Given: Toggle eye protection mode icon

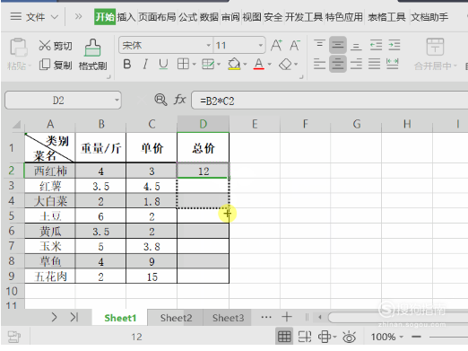Looking at the screenshot, I should [x=349, y=338].
